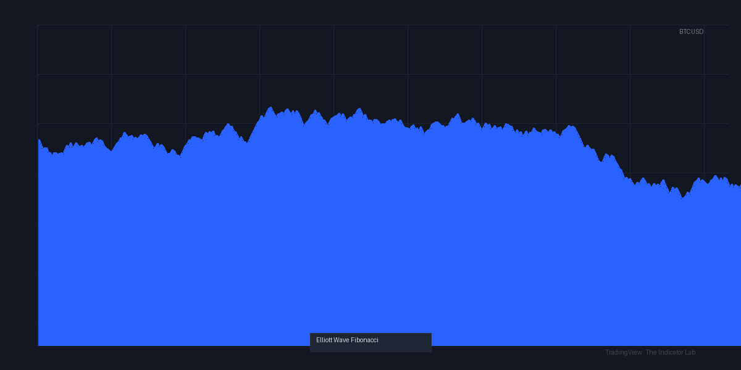Select the price line's final point at right edge
Screen dimensions: 741x370
click(739, 186)
